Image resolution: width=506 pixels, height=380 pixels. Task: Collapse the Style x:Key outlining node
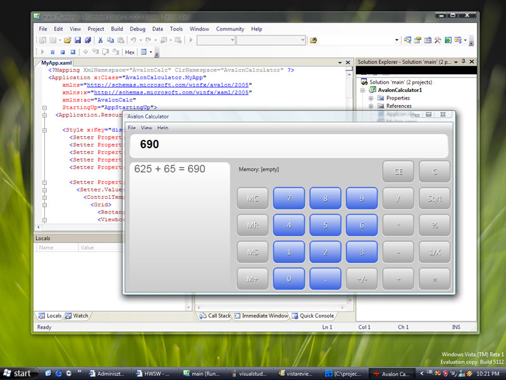click(x=44, y=130)
